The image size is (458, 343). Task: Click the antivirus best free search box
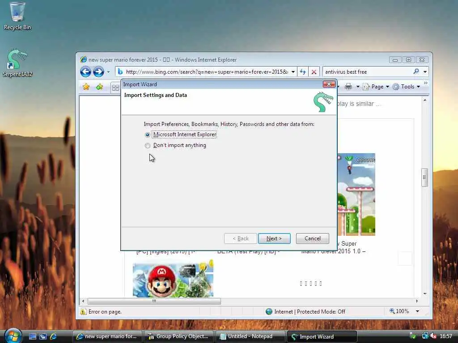(367, 72)
